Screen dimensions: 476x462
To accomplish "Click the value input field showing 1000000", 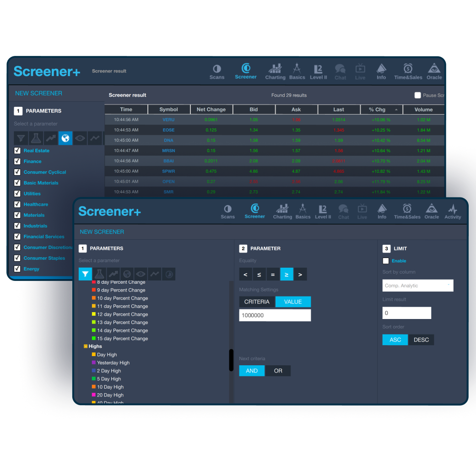I will [x=275, y=315].
